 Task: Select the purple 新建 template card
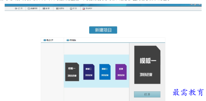121,72
